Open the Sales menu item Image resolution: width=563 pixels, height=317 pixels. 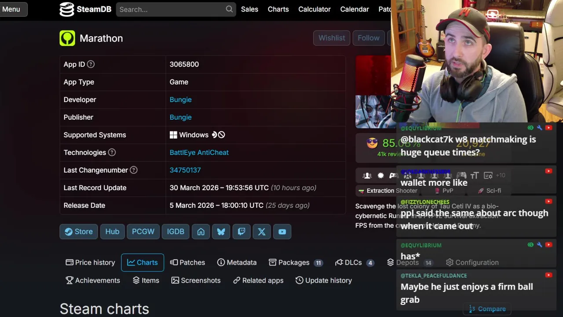[x=249, y=9]
